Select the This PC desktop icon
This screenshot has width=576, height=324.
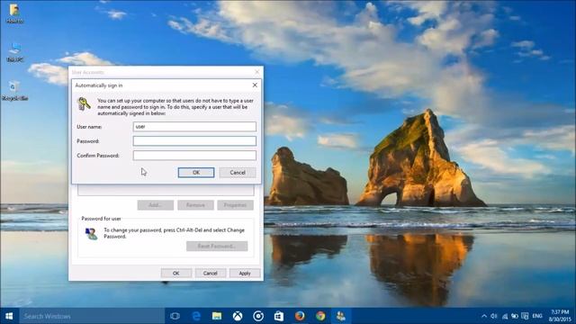15,52
